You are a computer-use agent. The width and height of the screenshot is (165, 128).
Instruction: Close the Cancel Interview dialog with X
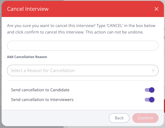(156, 9)
